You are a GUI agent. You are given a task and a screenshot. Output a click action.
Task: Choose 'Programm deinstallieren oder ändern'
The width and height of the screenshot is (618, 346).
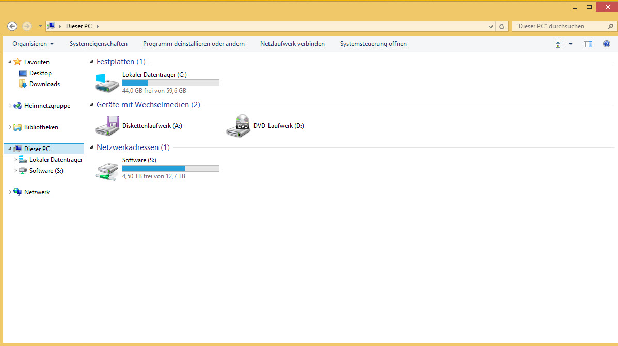[194, 44]
